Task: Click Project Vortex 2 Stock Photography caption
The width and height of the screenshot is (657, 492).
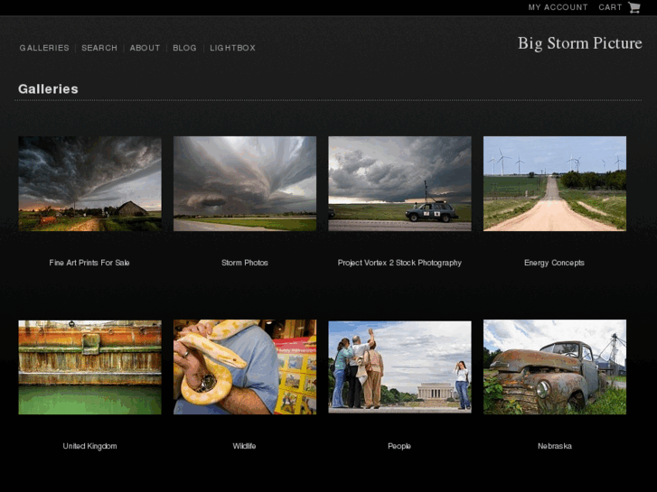Action: click(399, 263)
